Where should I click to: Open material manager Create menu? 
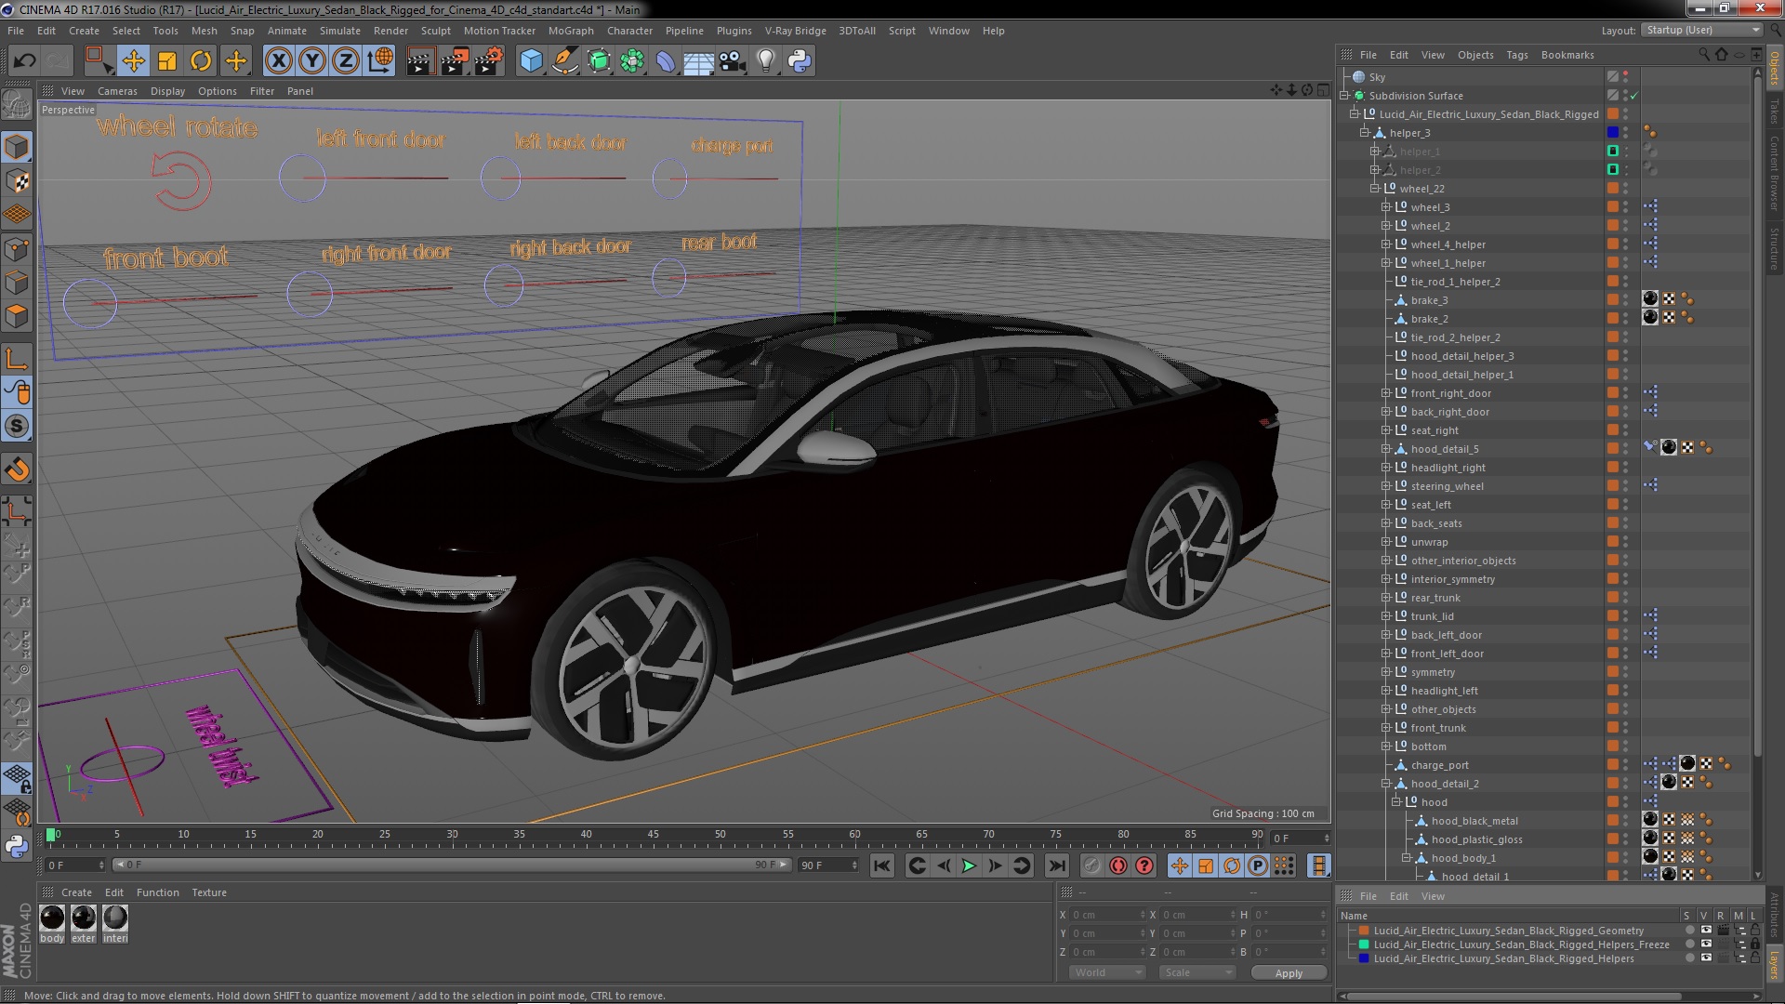(76, 892)
